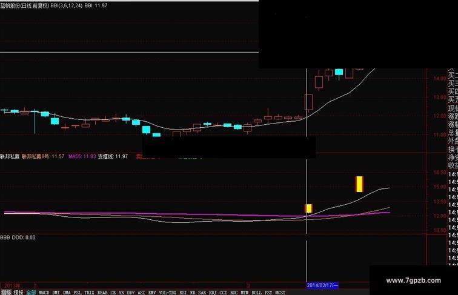Switch to the 指标 tab
The height and width of the screenshot is (295, 458).
[x=6, y=293]
